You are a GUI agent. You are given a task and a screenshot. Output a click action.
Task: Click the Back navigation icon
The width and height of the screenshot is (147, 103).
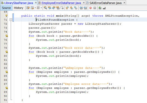click(x=32, y=8)
